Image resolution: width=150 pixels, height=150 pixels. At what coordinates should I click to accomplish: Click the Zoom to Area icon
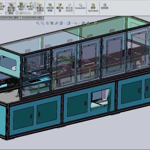coord(42,23)
